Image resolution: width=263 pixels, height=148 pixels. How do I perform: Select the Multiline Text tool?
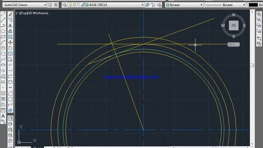[x=3, y=116]
